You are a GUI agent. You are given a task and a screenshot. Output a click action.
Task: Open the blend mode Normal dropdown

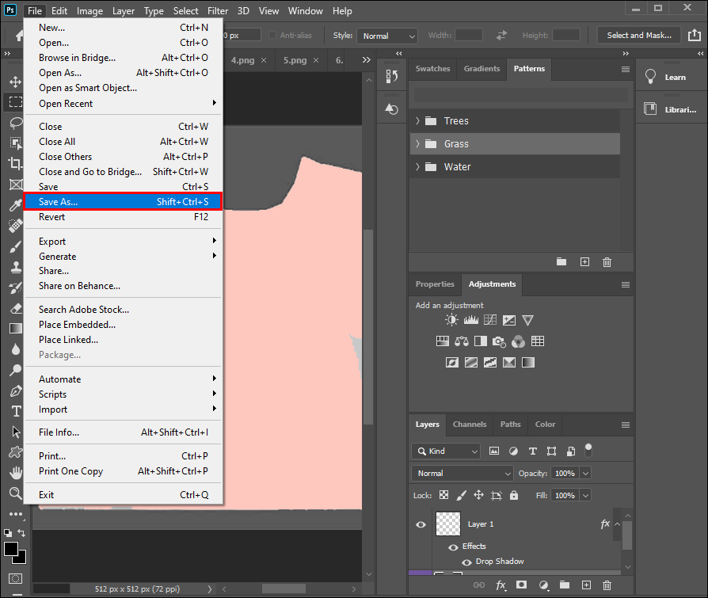pos(463,473)
